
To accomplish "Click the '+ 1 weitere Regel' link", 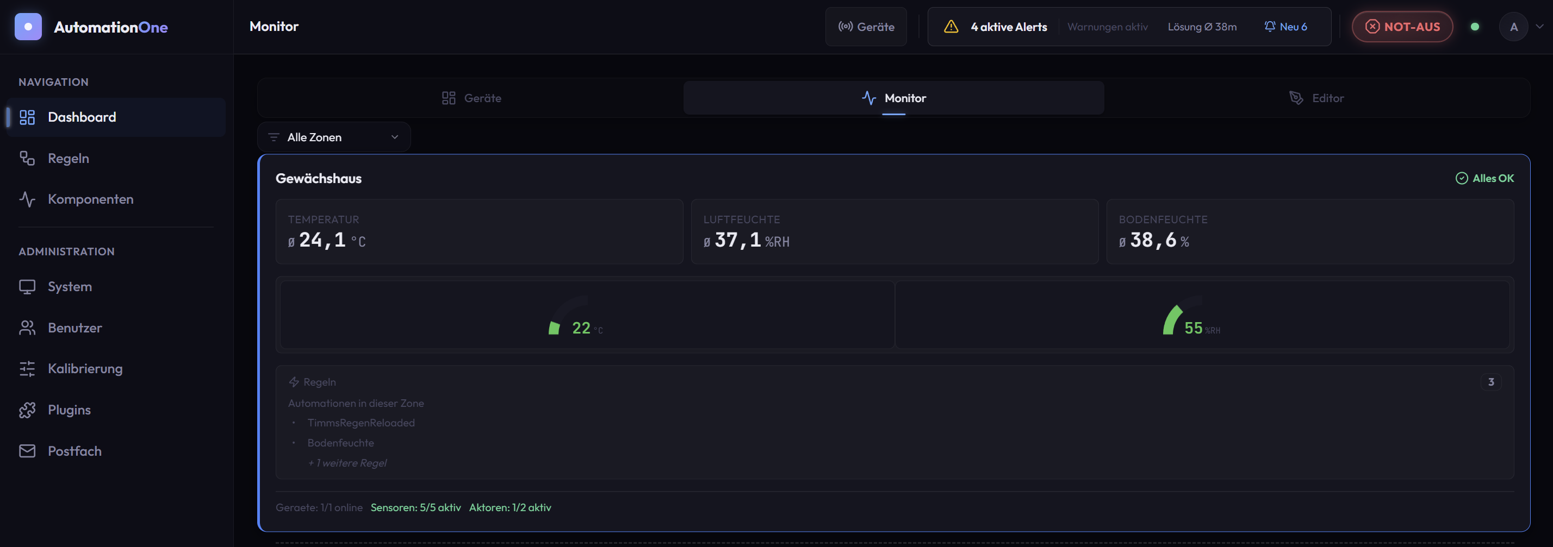I will (347, 463).
